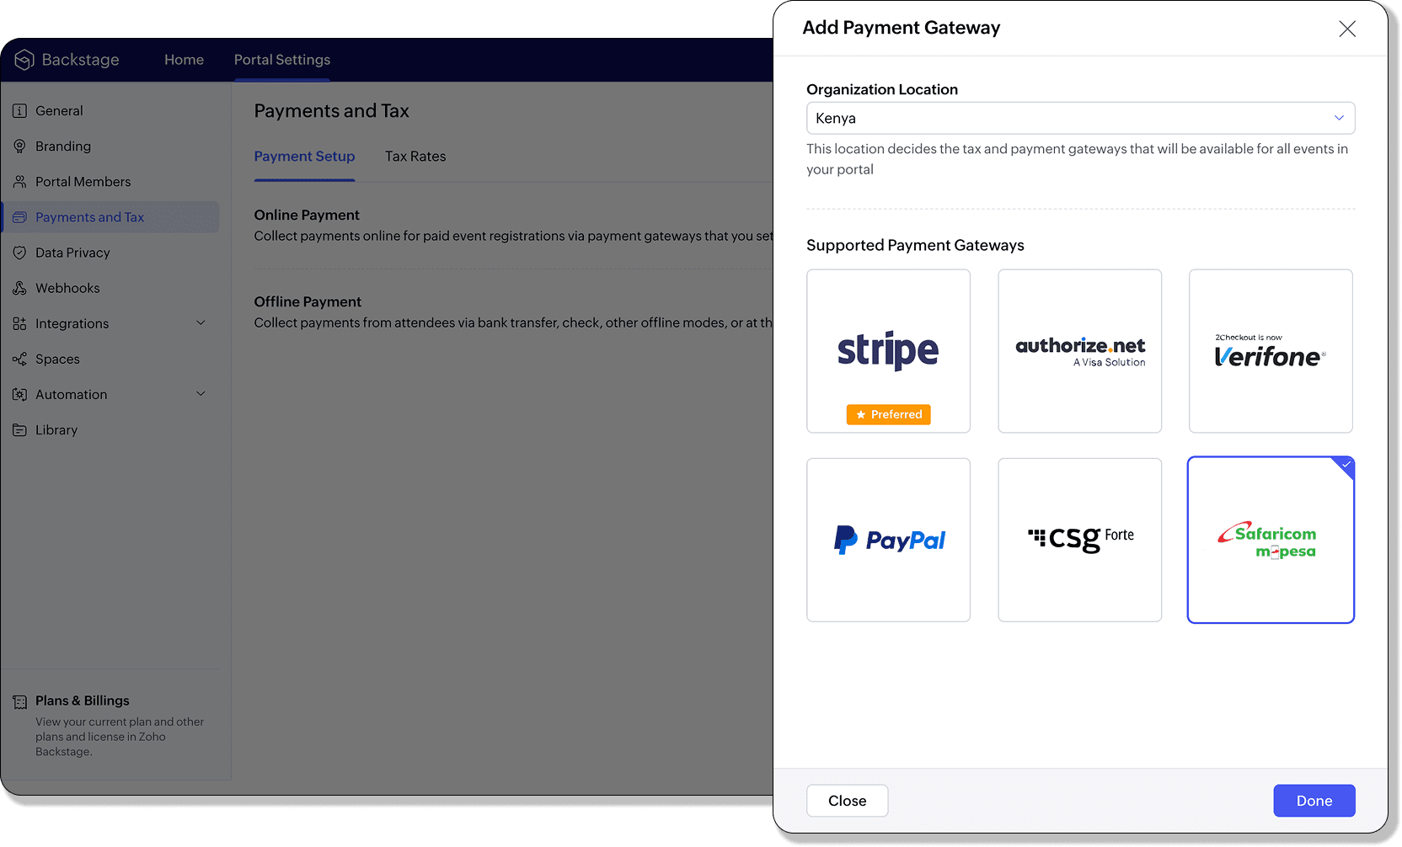Pick the PayPal gateway card

(888, 540)
